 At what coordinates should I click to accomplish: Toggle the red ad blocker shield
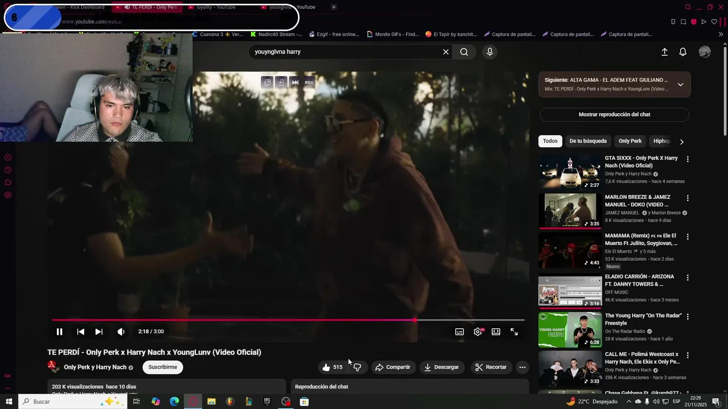694,22
